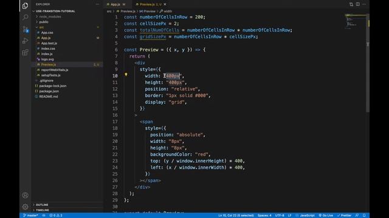Open editor more actions ellipsis
The height and width of the screenshot is (218, 389).
click(364, 4)
